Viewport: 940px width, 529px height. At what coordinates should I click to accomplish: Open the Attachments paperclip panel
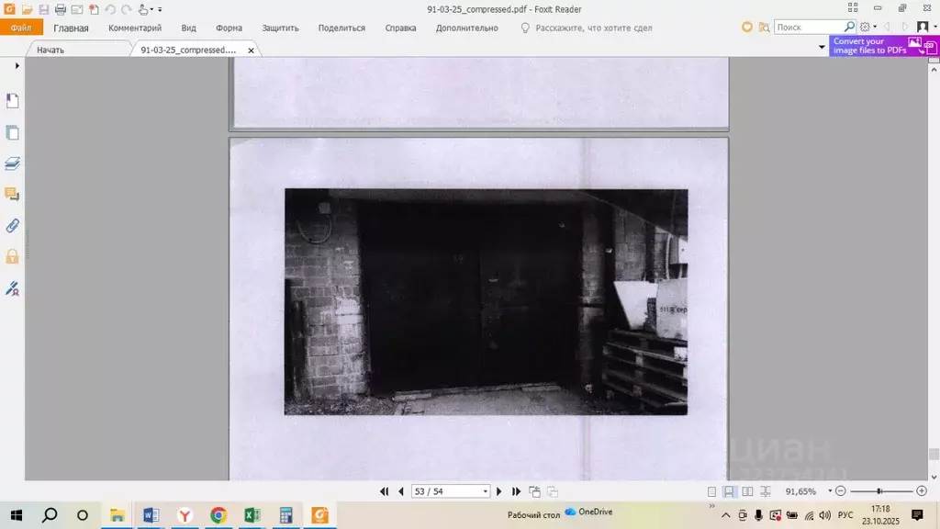click(x=13, y=226)
